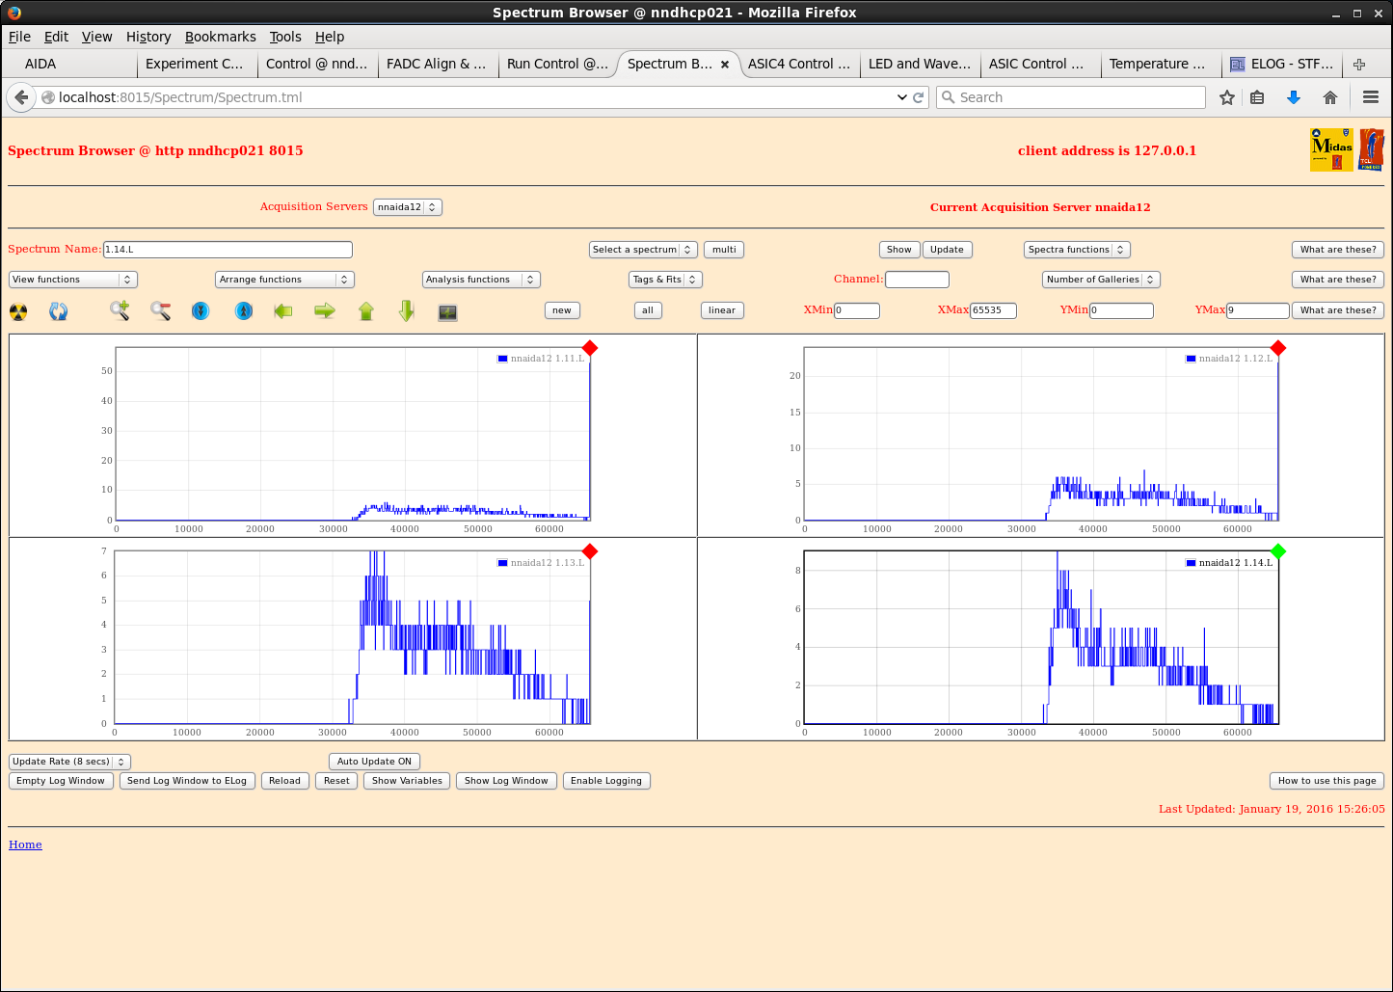
Task: Toggle Auto Update ON button
Action: coord(374,762)
